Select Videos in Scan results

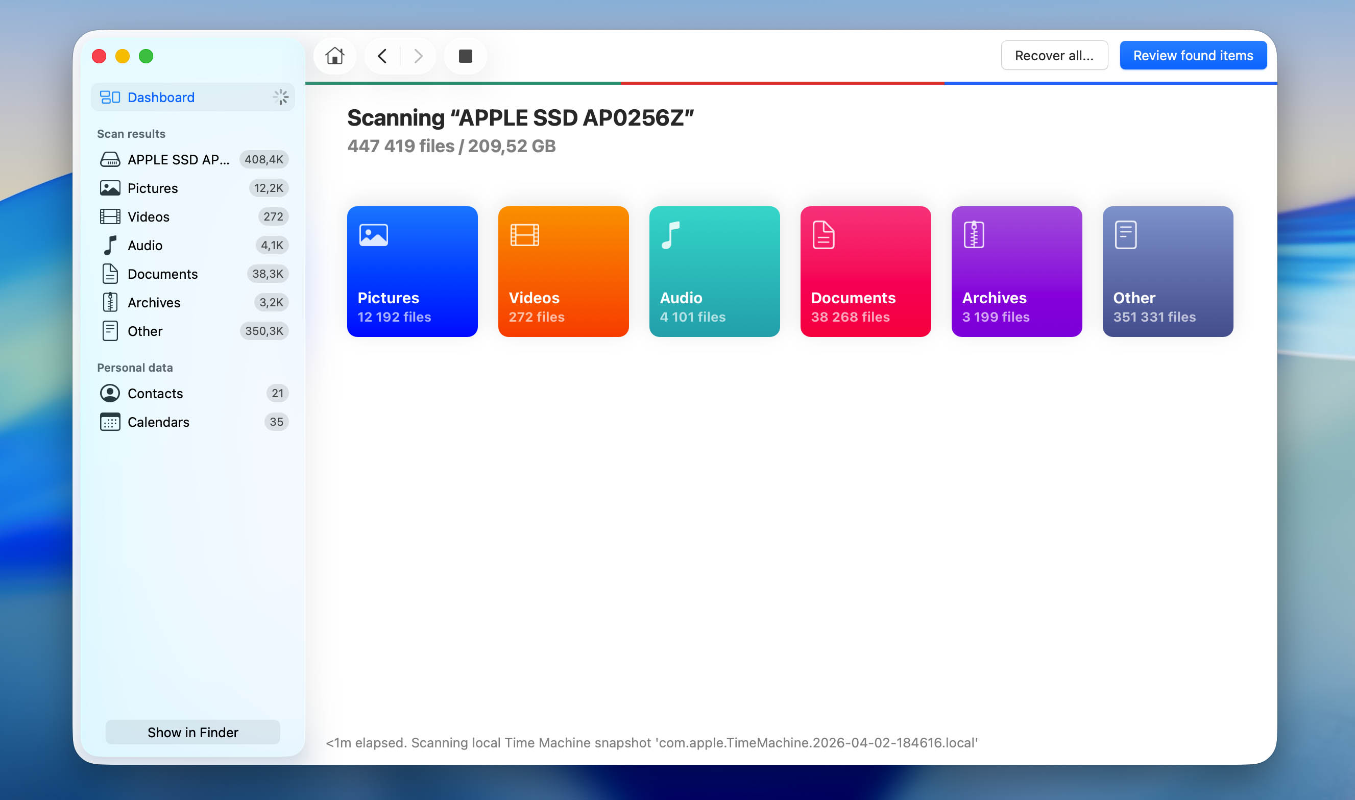click(x=193, y=216)
